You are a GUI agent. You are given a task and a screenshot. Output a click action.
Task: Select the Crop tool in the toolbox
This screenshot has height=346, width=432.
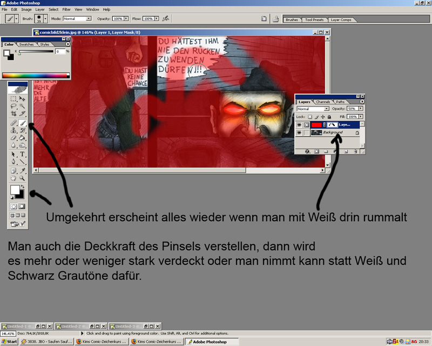tap(13, 114)
